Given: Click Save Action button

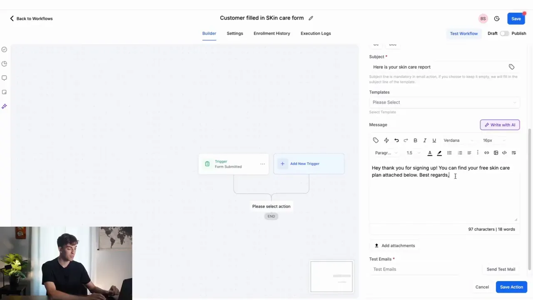Looking at the screenshot, I should 511,287.
